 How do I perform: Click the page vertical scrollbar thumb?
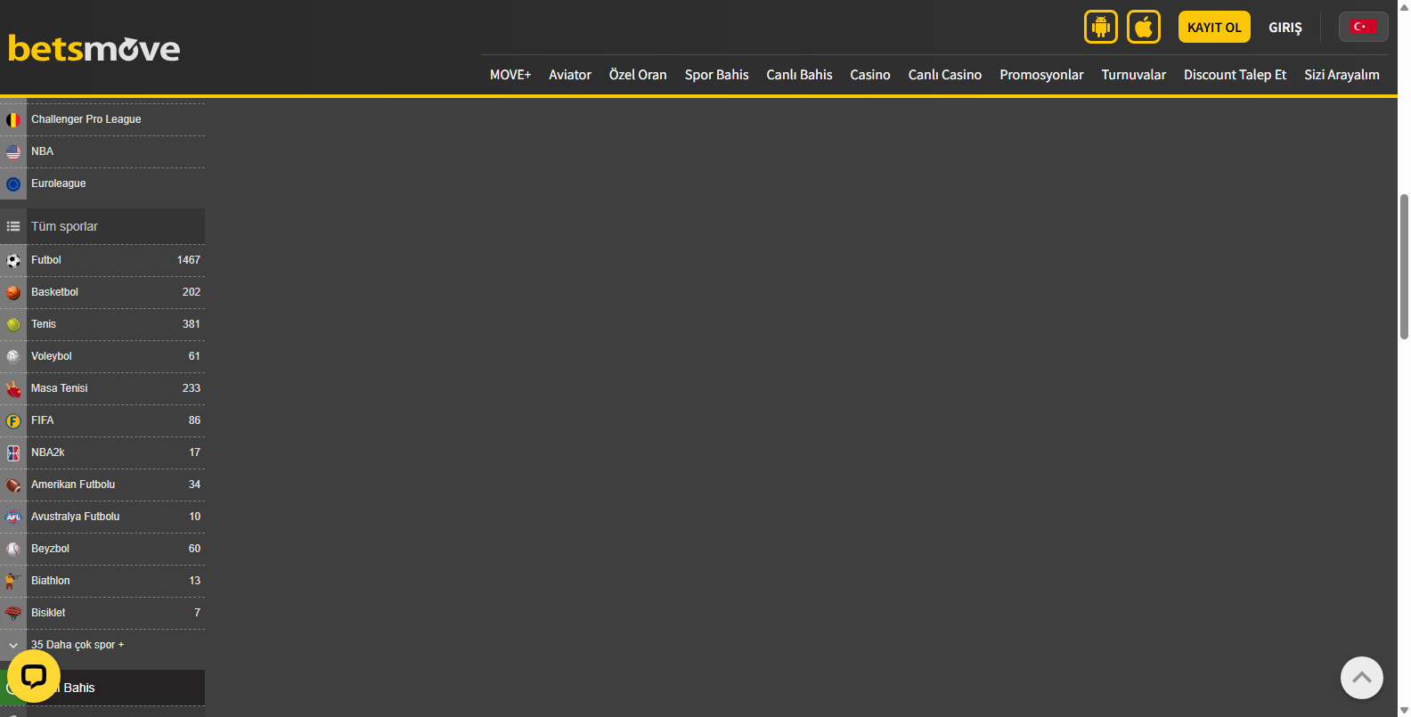pyautogui.click(x=1404, y=265)
